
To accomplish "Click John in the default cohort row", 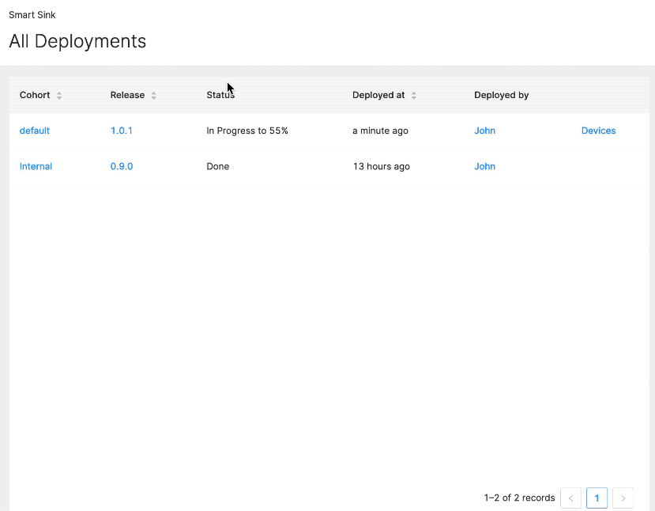I will click(484, 131).
